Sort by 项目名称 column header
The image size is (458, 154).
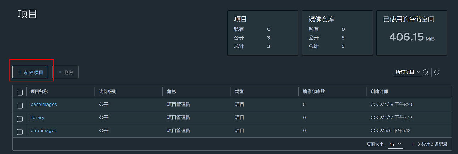[x=39, y=91]
